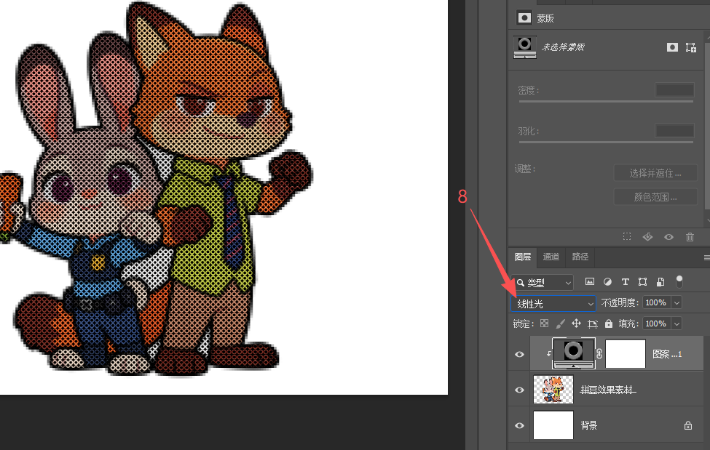Image resolution: width=710 pixels, height=450 pixels.
Task: Lock transparent pixels icon
Action: [x=544, y=324]
